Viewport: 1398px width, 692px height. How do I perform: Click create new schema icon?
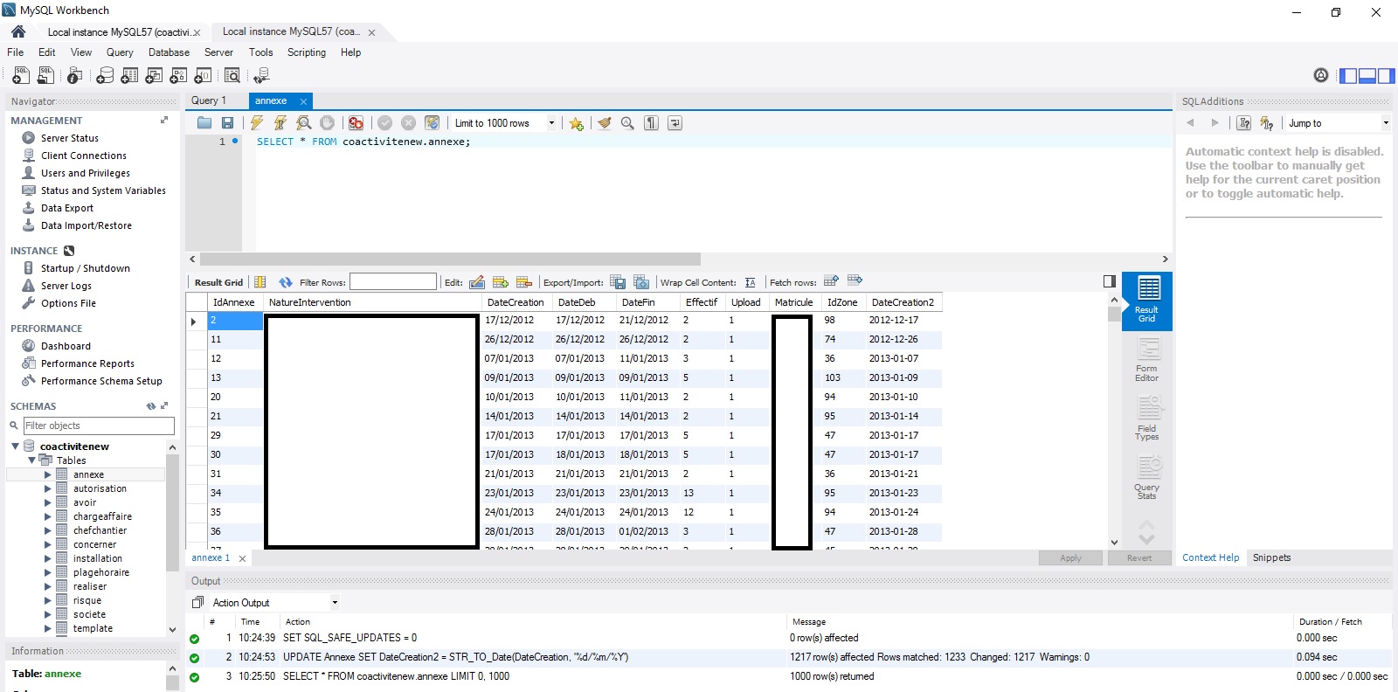[x=105, y=76]
